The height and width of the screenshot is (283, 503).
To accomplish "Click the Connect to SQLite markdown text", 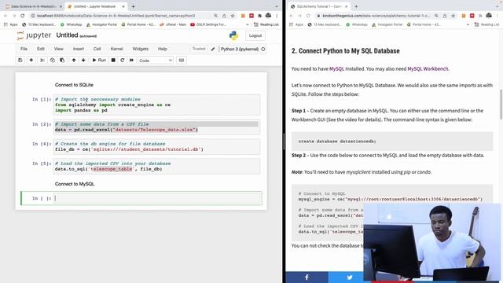I will [74, 85].
